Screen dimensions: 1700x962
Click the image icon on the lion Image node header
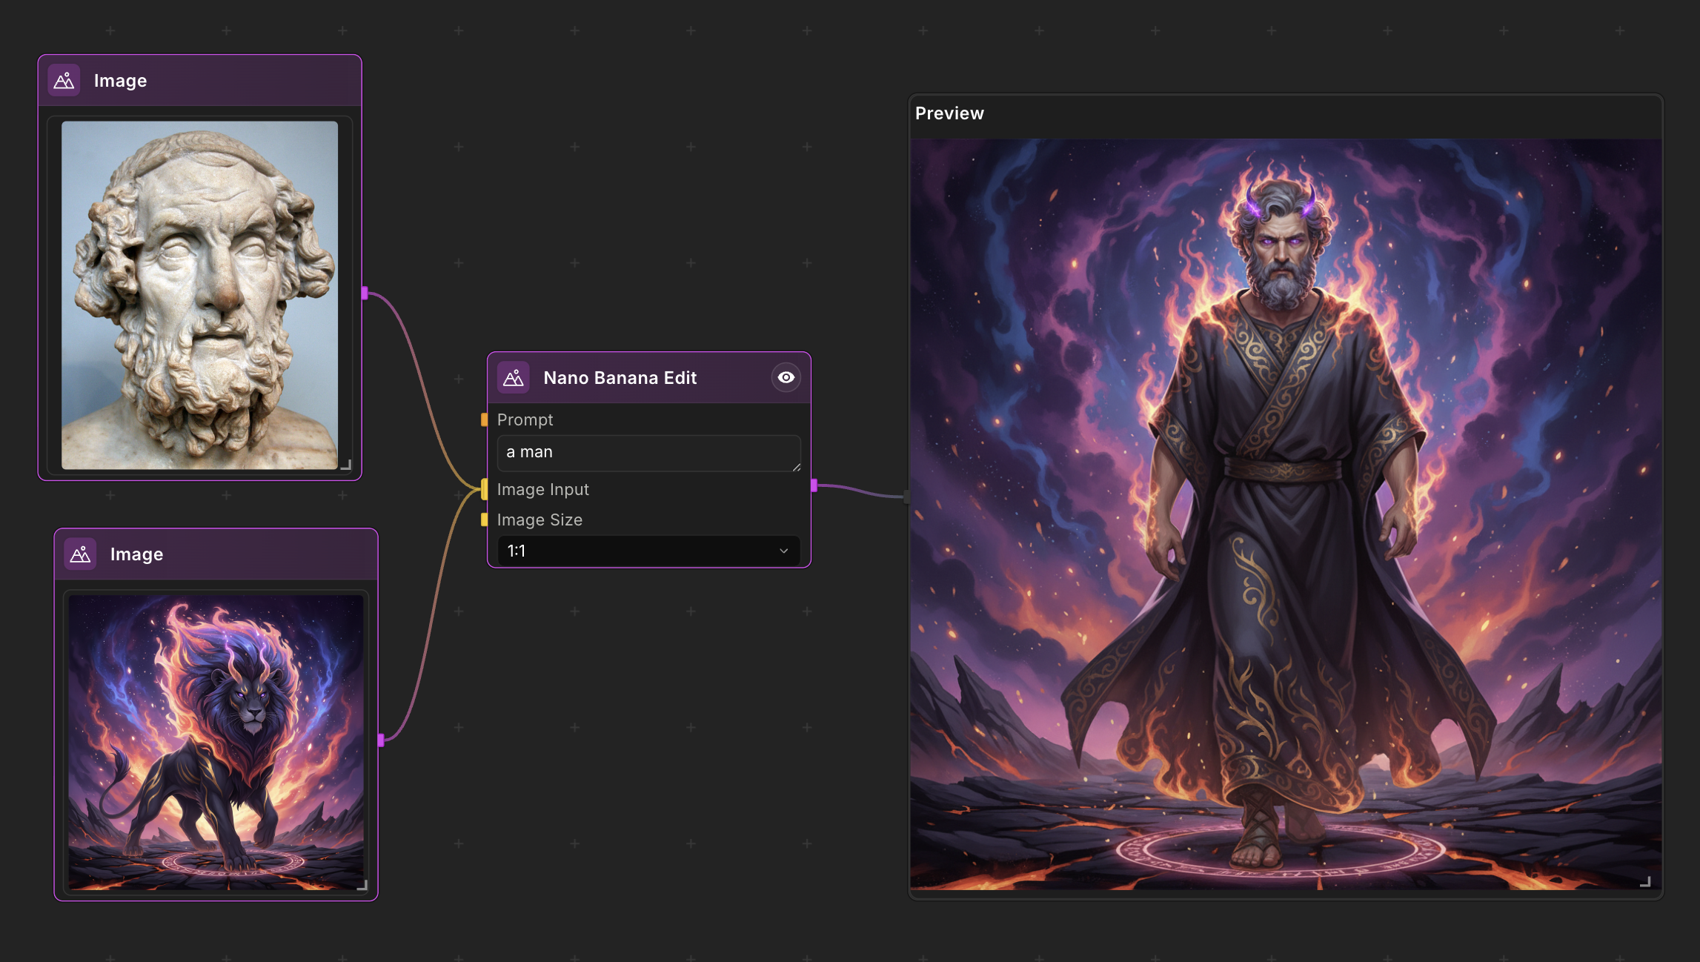point(82,553)
